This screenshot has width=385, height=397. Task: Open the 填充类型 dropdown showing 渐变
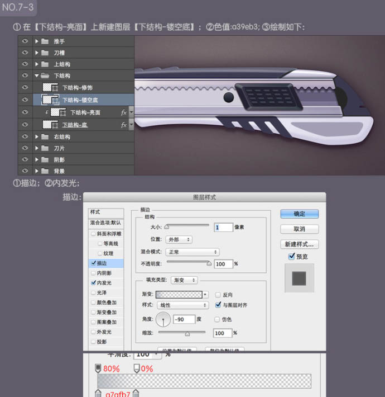coord(184,280)
